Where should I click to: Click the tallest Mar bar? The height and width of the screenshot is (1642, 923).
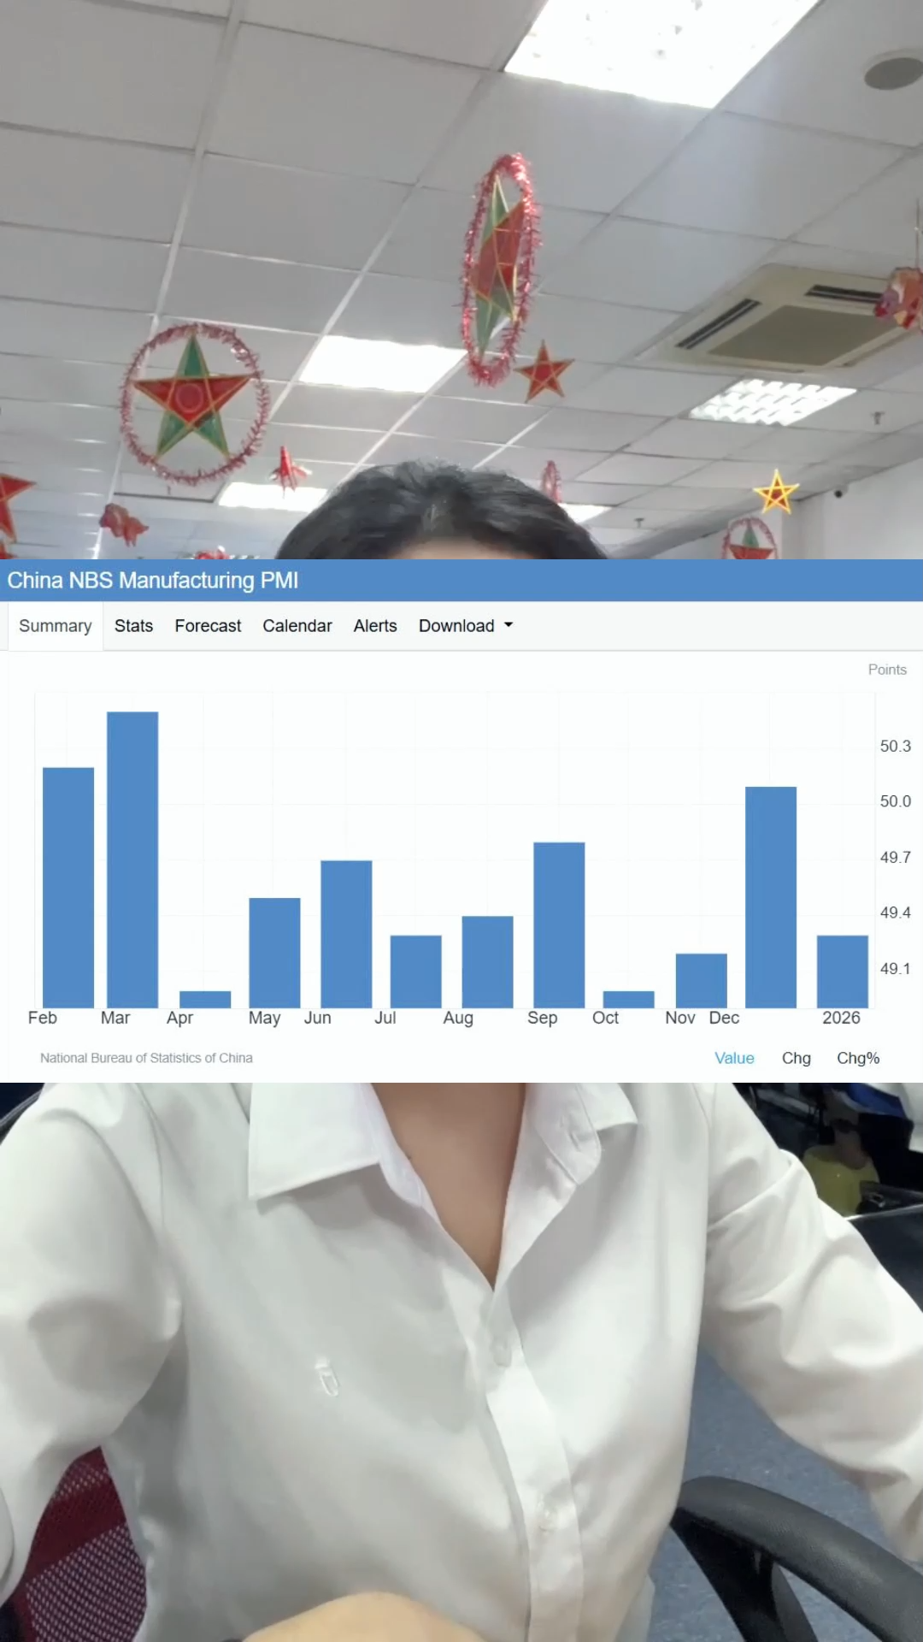click(x=132, y=859)
